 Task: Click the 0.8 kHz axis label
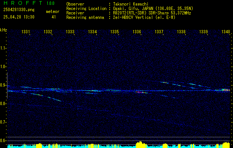tap(3, 104)
